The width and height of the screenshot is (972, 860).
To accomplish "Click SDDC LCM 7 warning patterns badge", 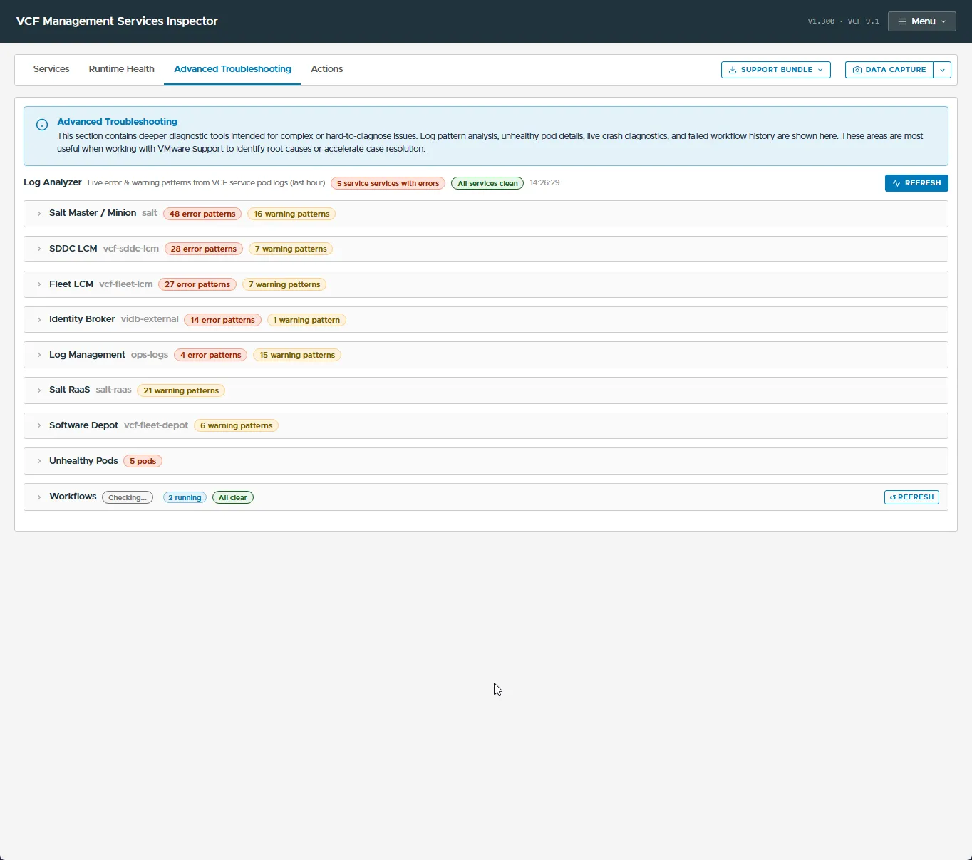I will 291,249.
